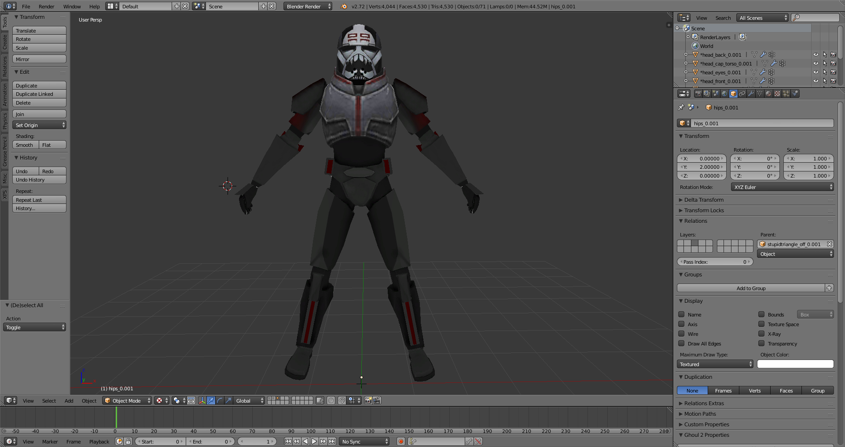Click the 3D manipulator axes toggle icon

pyautogui.click(x=202, y=400)
